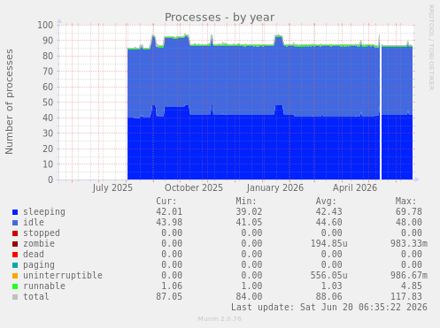This screenshot has height=328, width=440.
Task: Click the 'July 2025' x-axis label
Action: 112,188
